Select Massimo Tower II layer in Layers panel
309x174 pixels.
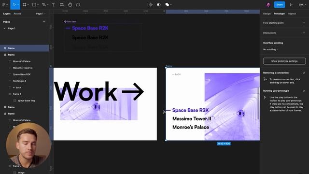coord(23,68)
